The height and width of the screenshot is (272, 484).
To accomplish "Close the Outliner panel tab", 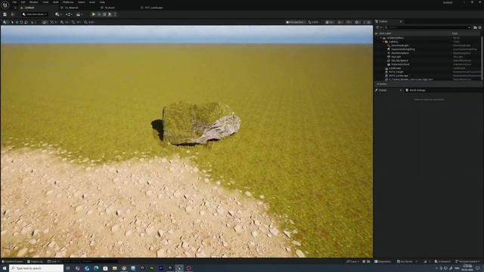I will [401, 21].
